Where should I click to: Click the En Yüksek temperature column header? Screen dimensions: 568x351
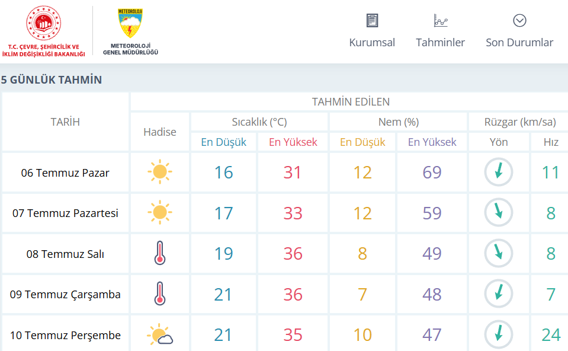pos(293,142)
